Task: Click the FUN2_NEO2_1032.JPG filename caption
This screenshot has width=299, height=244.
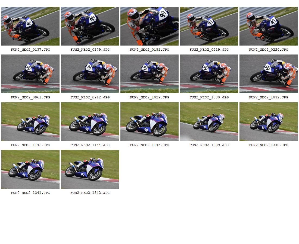Action: click(269, 97)
